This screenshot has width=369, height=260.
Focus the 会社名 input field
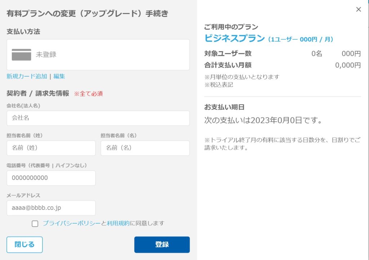pos(98,118)
